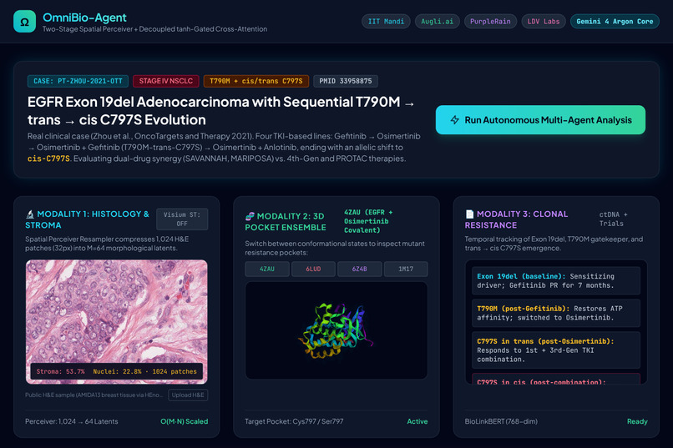Click the Modality 3: Clonal Resistance heading
This screenshot has width=673, height=448.
[516, 219]
